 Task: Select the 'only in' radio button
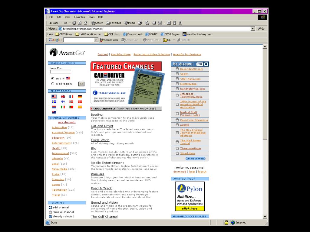(53, 78)
